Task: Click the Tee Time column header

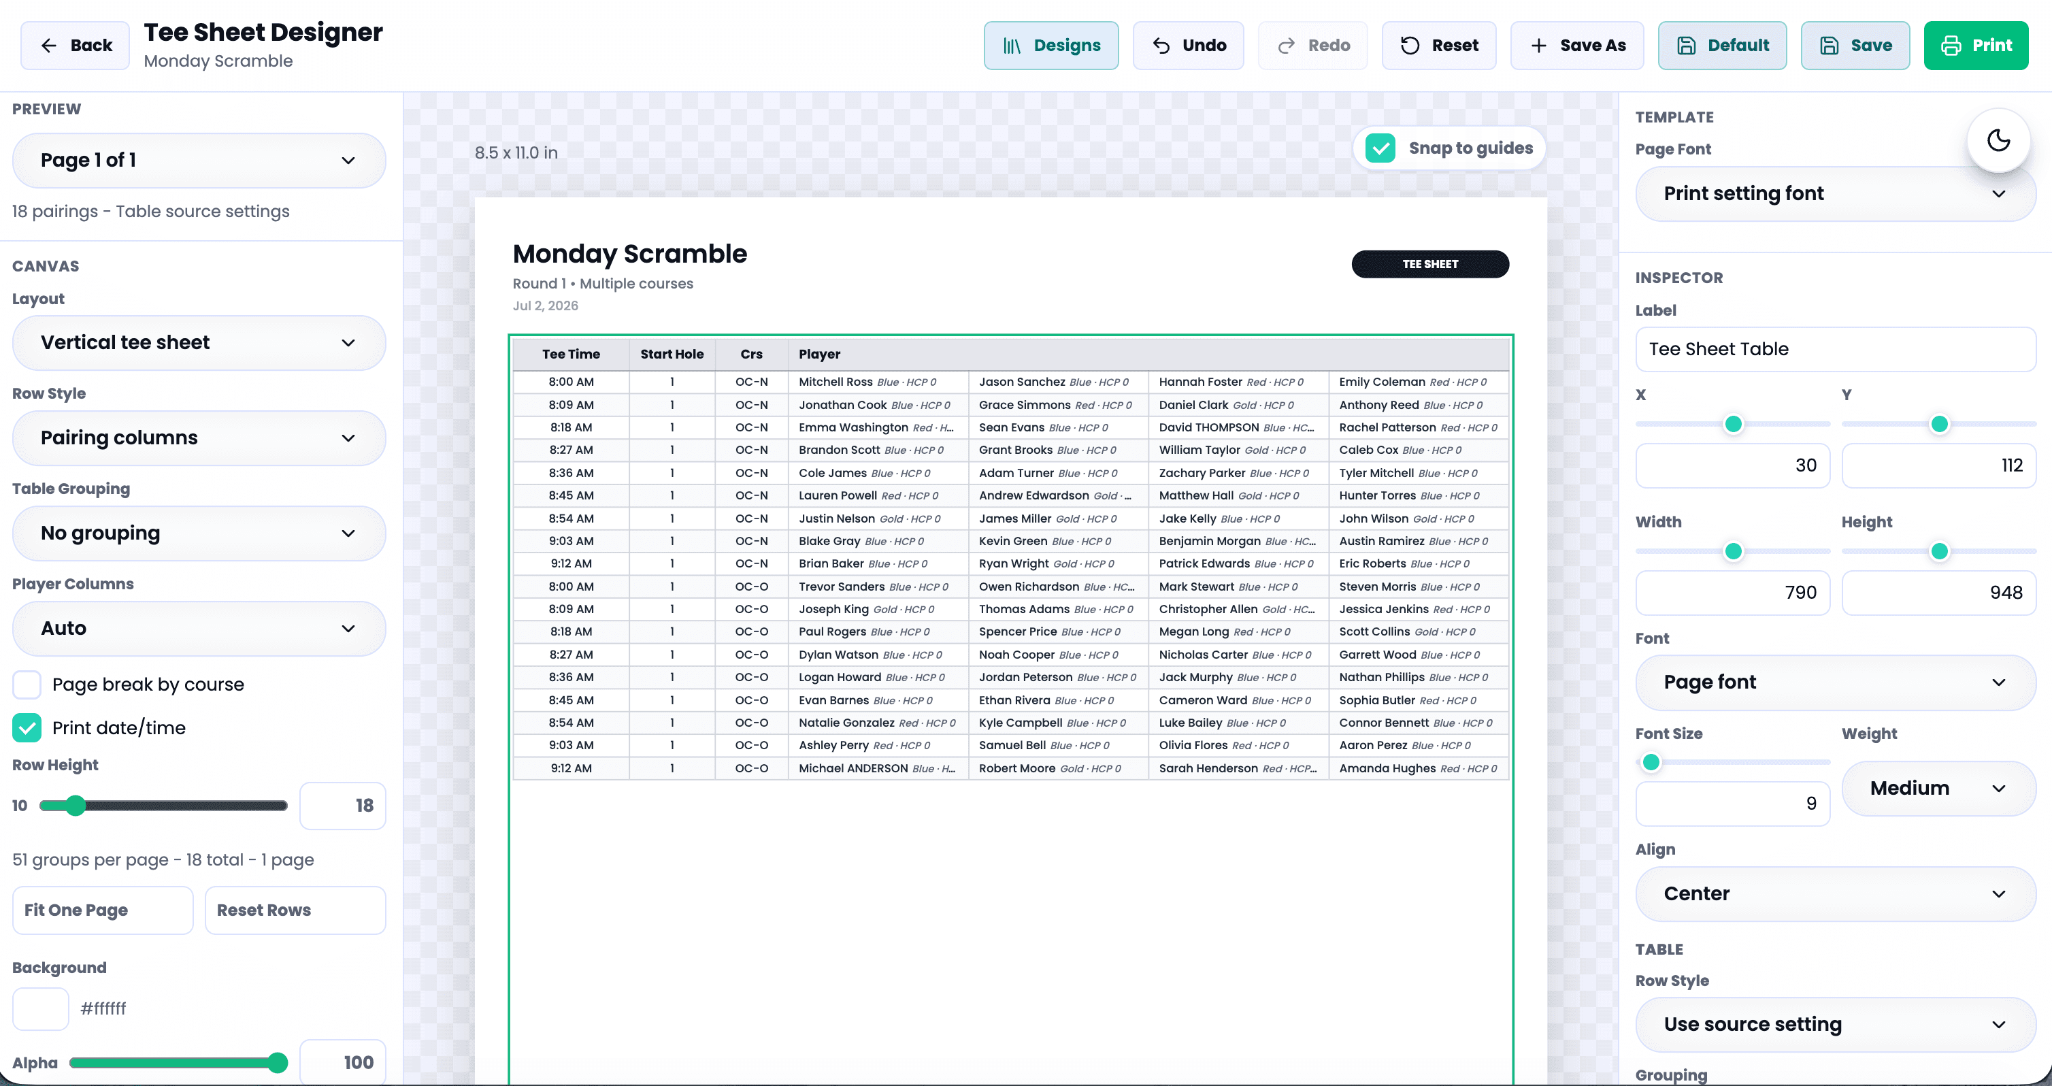Action: [x=571, y=355]
